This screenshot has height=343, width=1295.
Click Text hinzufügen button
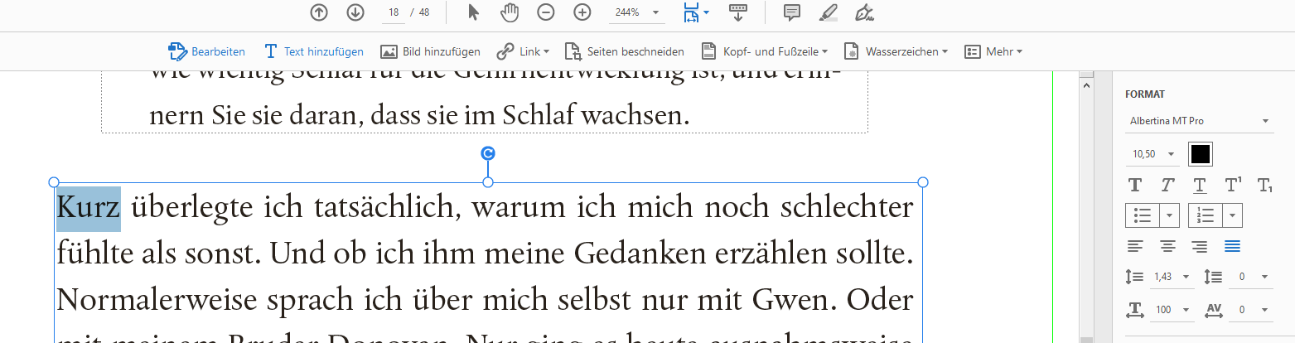click(x=313, y=51)
